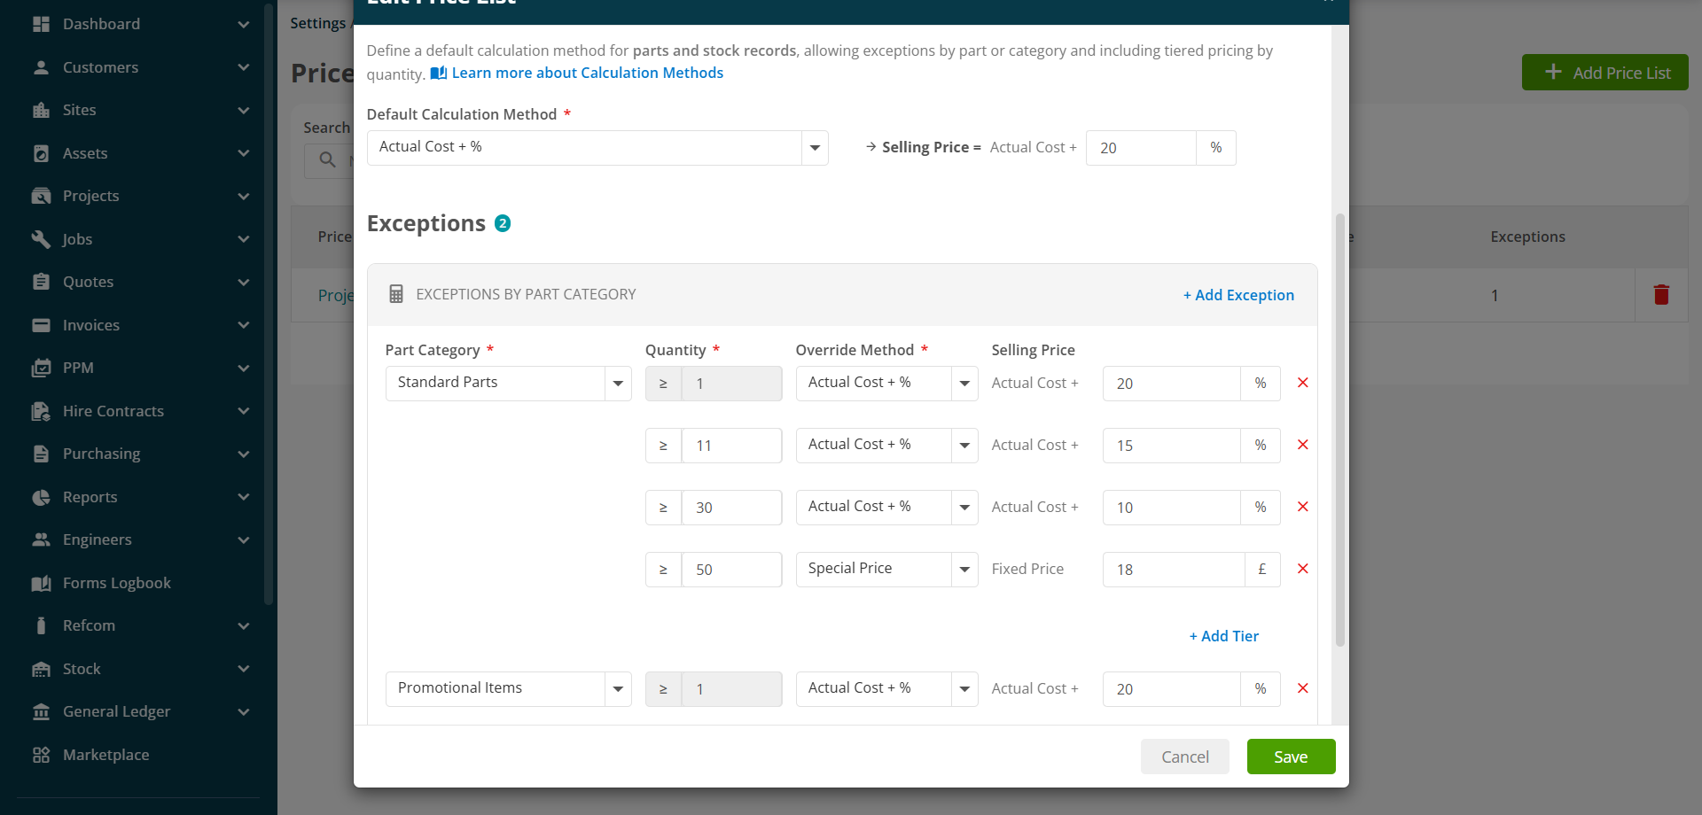Remove the Standard Parts first tier row
1702x815 pixels.
(x=1303, y=383)
